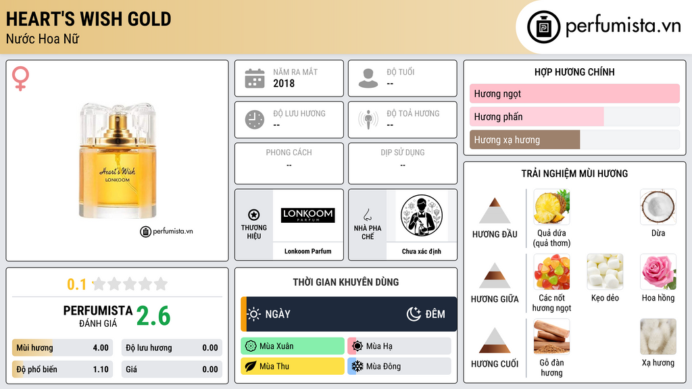Select the musk (Xạ hương) note image
Image resolution: width=692 pixels, height=389 pixels.
point(658,336)
